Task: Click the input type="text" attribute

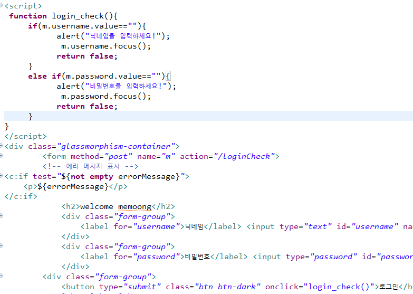Action: coord(305,226)
